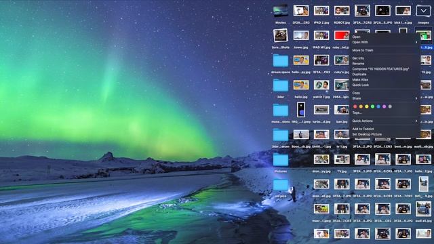This screenshot has width=434, height=244.
Task: Apply the blue tag color
Action: click(378, 106)
